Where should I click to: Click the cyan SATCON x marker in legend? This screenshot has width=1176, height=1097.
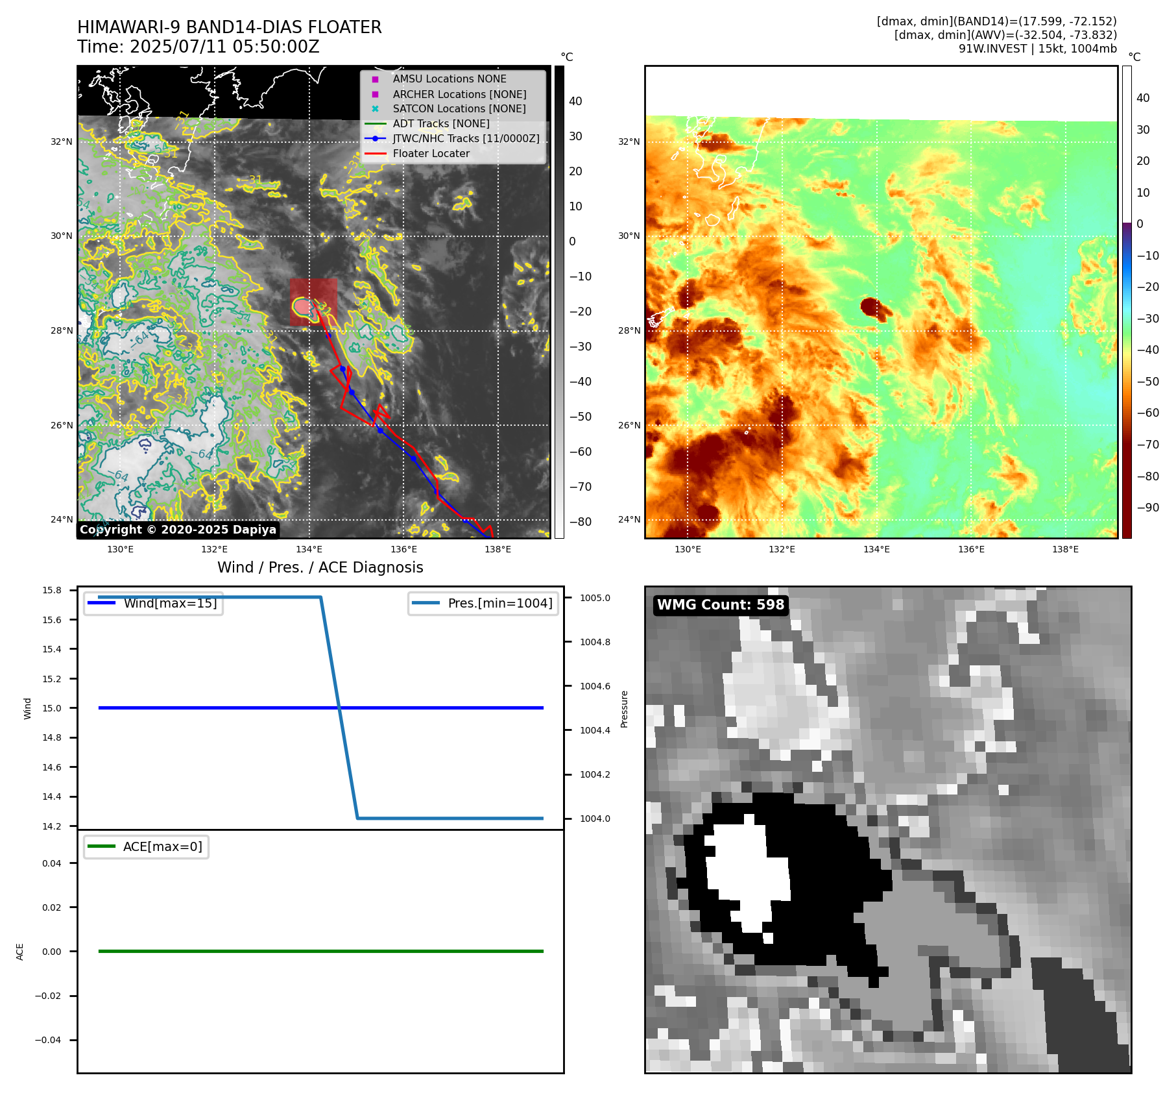tap(375, 108)
